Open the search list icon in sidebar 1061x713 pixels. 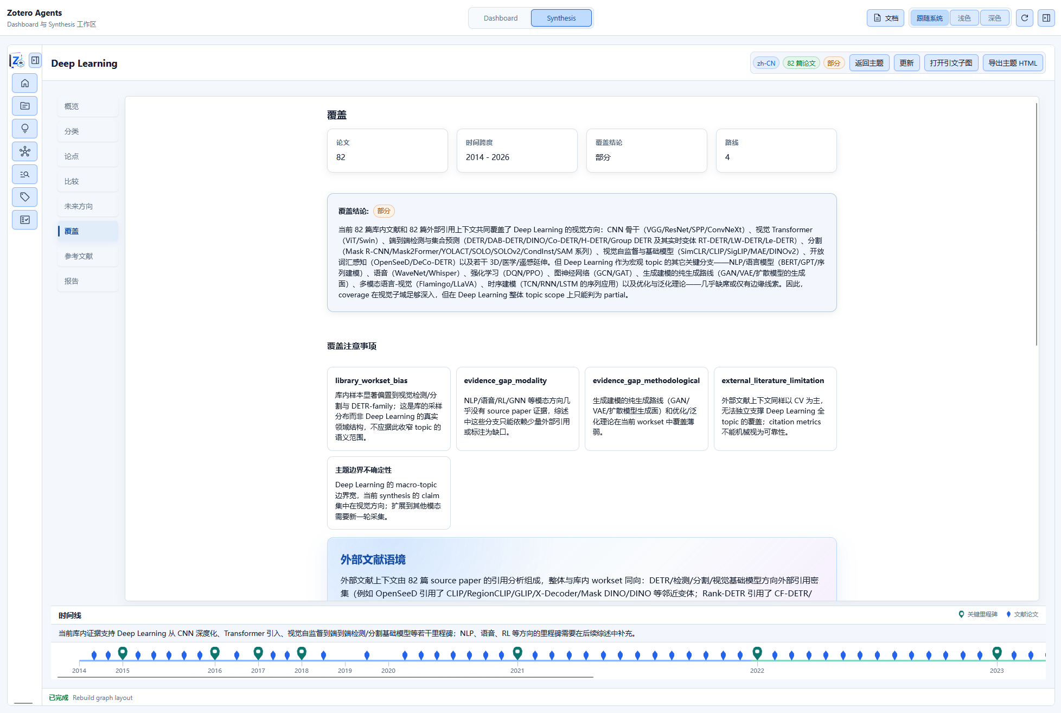coord(25,174)
